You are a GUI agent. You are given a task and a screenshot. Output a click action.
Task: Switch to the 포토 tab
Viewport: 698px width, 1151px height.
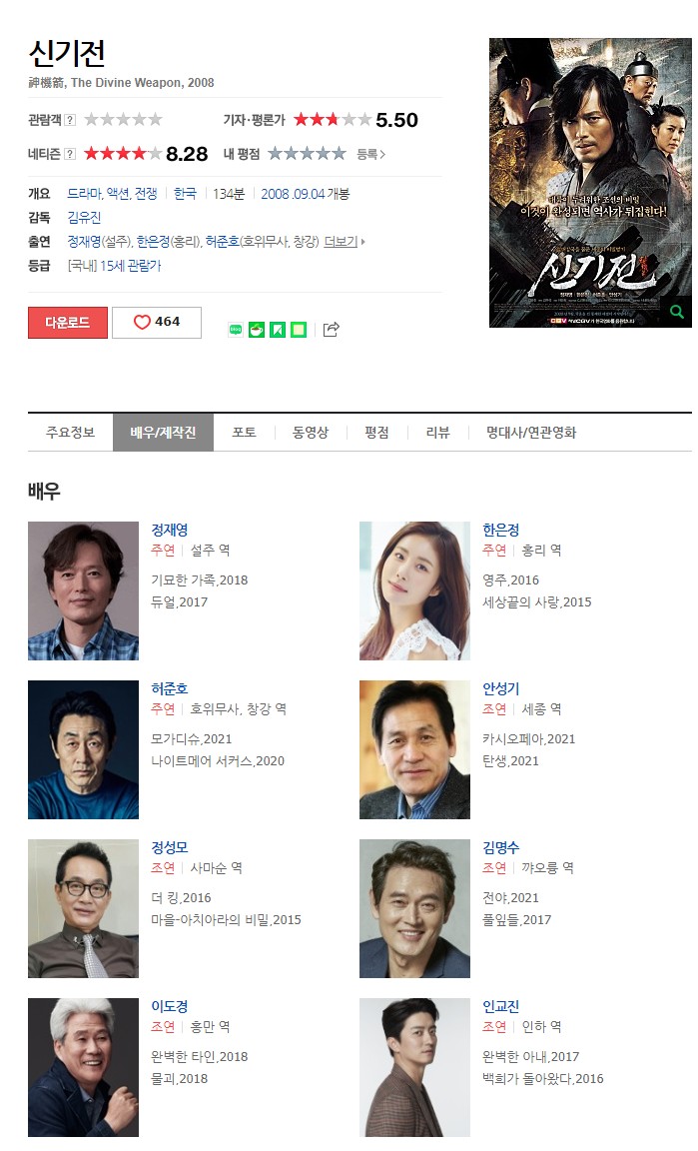coord(244,433)
